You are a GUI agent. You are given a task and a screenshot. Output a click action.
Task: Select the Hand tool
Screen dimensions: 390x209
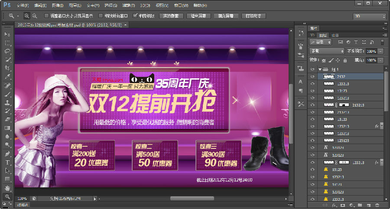point(7,188)
